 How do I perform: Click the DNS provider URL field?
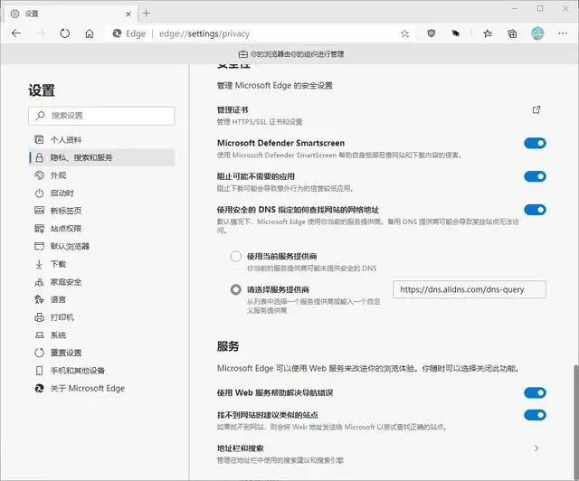click(470, 289)
